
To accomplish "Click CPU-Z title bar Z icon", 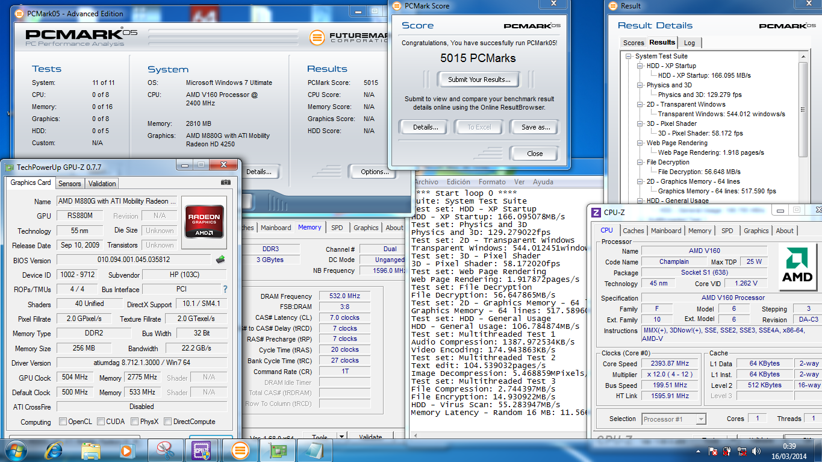I will [x=596, y=212].
